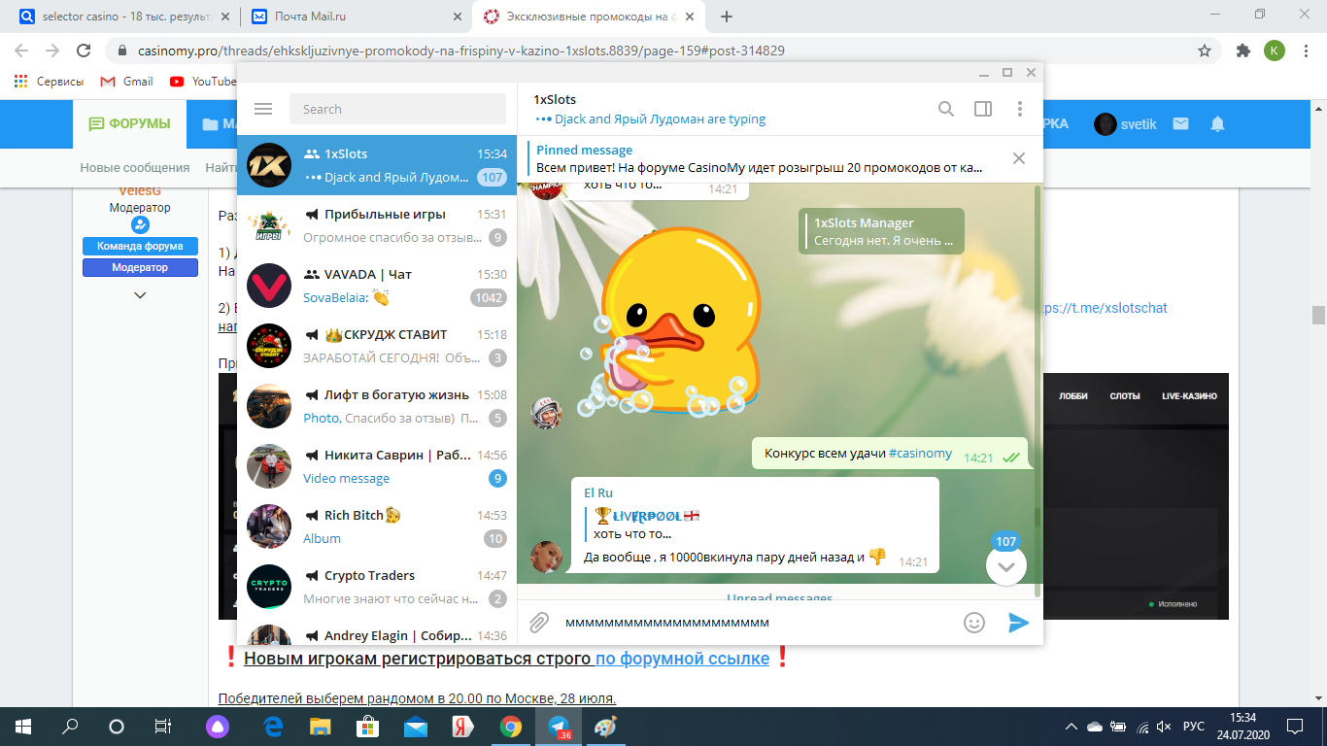1327x746 pixels.
Task: Click the search icon in chat header
Action: 945,109
